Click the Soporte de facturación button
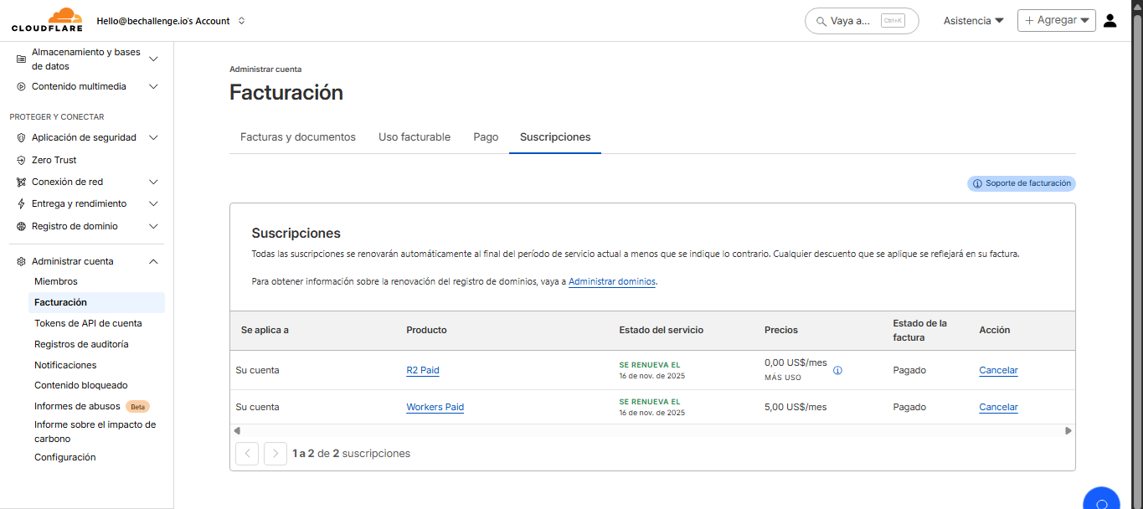This screenshot has height=509, width=1143. pos(1022,183)
